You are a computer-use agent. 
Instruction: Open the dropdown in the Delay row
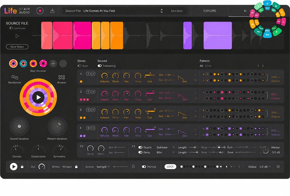coord(166,152)
